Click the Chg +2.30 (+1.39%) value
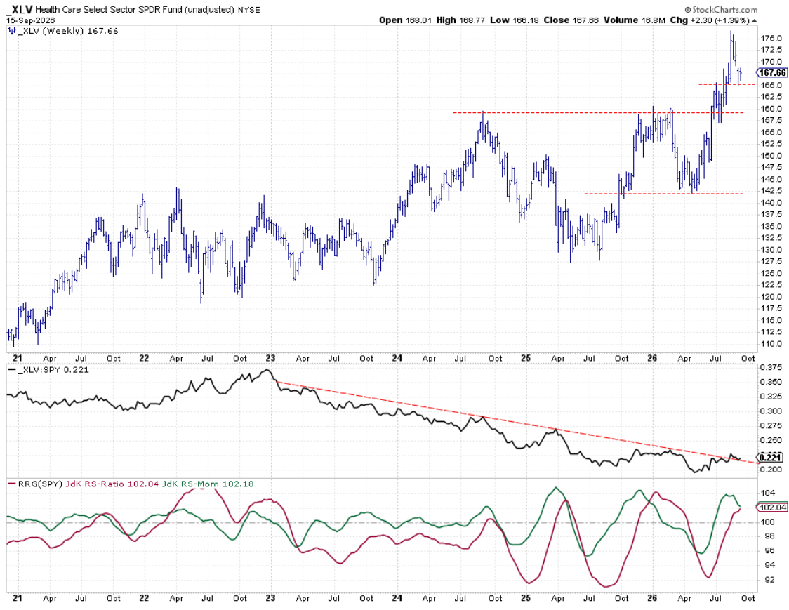This screenshot has height=610, width=789. point(710,20)
